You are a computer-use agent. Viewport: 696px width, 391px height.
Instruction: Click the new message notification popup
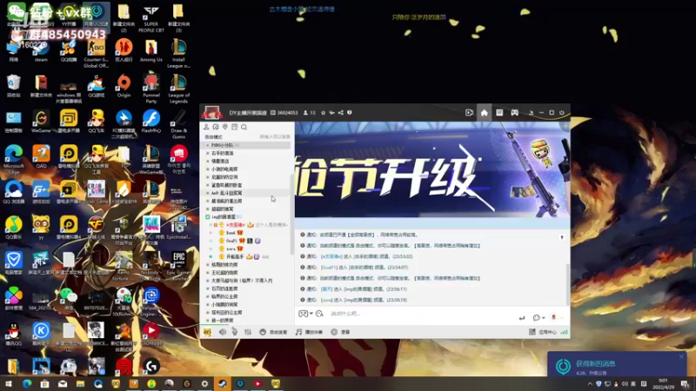[x=617, y=365]
